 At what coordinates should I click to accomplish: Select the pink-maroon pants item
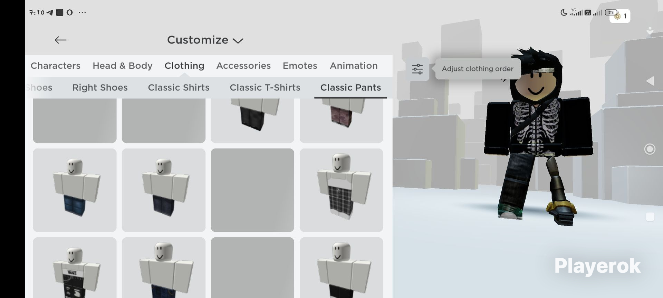[x=342, y=120]
